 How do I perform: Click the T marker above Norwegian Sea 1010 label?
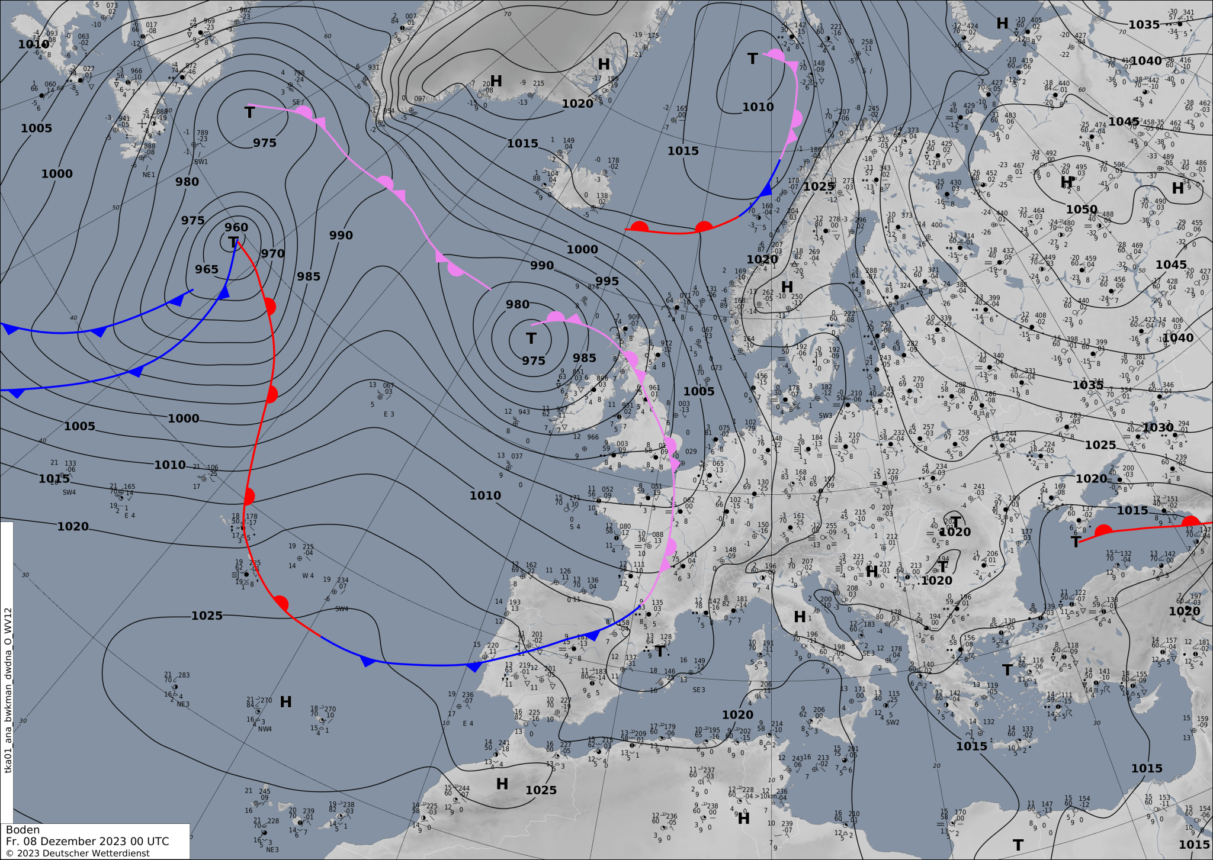(753, 59)
